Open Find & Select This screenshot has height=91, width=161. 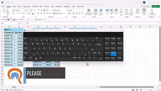tap(131, 12)
